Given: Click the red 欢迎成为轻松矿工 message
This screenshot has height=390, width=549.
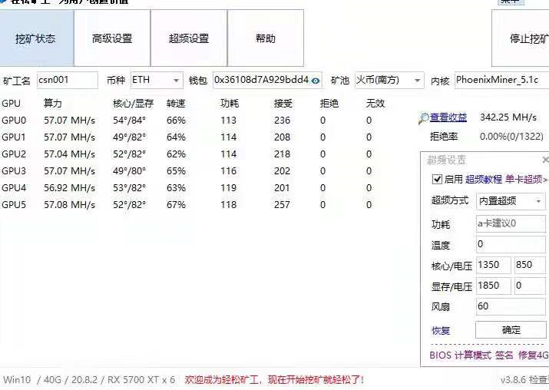Looking at the screenshot, I should click(x=275, y=379).
